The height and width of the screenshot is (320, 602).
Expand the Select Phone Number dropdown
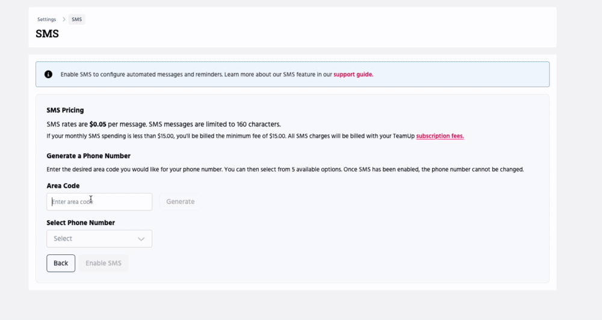[x=99, y=239]
